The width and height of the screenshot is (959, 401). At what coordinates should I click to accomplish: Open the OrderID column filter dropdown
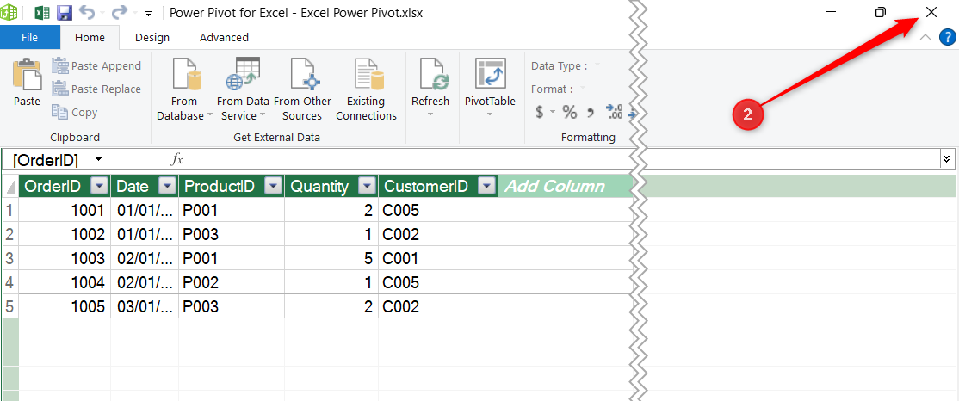click(x=99, y=186)
